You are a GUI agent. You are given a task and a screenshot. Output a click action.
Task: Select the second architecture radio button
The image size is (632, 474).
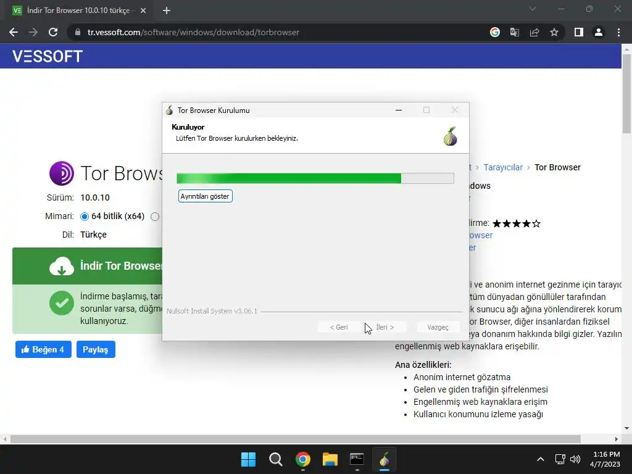(x=155, y=217)
